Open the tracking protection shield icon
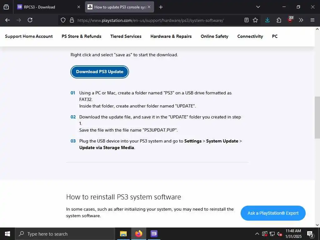The width and height of the screenshot is (320, 240). pos(63,20)
